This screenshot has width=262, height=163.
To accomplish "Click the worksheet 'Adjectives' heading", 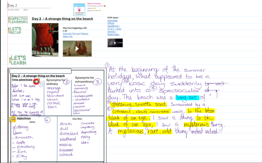I will (x=24, y=118).
